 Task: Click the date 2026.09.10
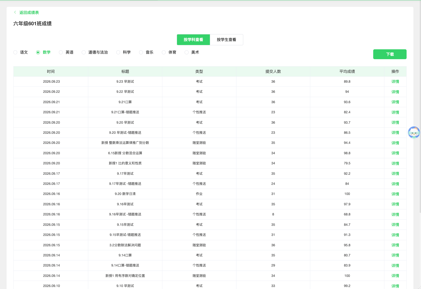52,286
